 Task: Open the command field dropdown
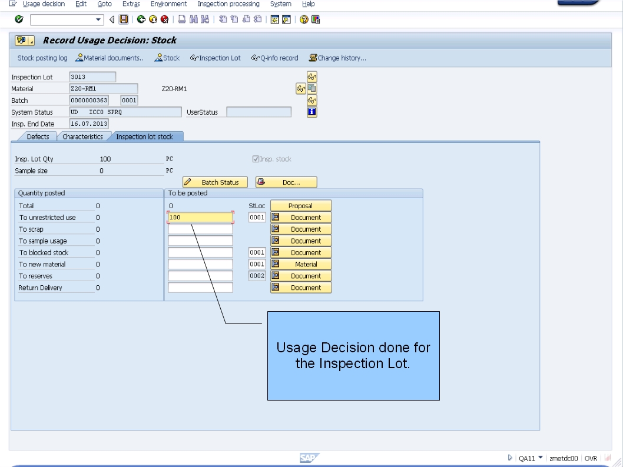pos(98,19)
